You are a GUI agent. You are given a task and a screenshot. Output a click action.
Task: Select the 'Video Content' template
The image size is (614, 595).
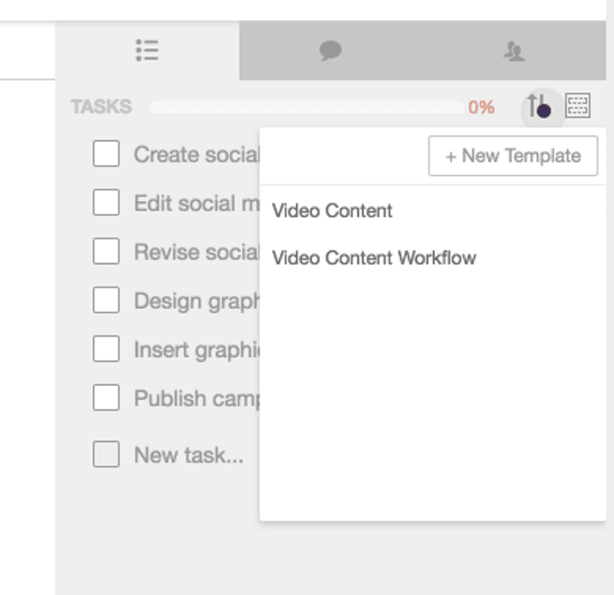coord(333,211)
